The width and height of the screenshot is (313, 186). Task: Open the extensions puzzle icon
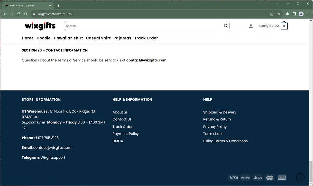click(x=287, y=14)
